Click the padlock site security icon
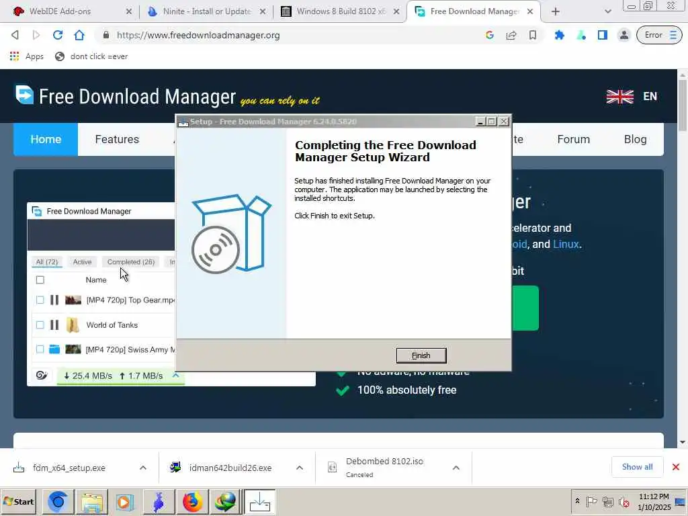The height and width of the screenshot is (516, 688). click(105, 35)
